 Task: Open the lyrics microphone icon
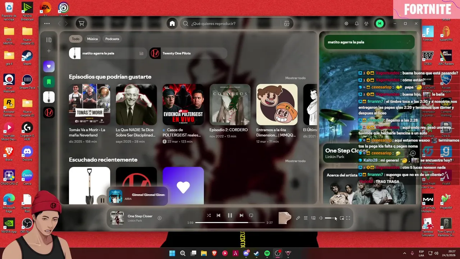click(x=298, y=218)
